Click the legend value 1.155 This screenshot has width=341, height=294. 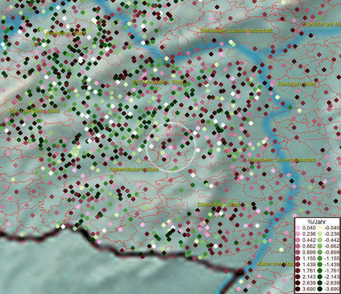pyautogui.click(x=309, y=258)
